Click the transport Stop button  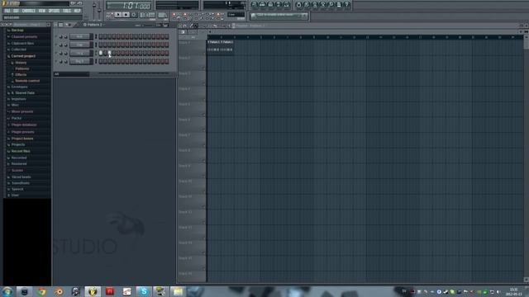click(x=126, y=15)
